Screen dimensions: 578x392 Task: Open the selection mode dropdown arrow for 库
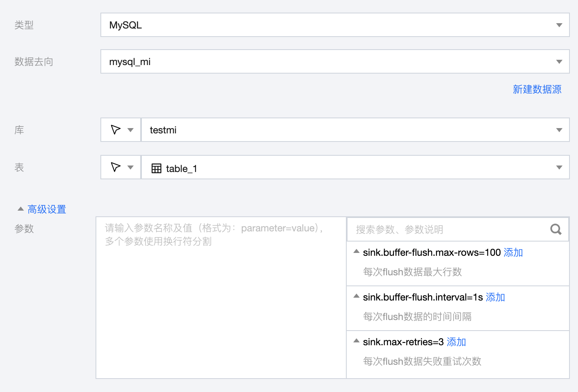(130, 130)
